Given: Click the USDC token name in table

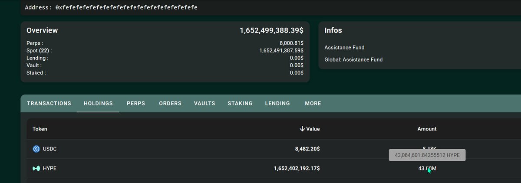Looking at the screenshot, I should coord(49,149).
